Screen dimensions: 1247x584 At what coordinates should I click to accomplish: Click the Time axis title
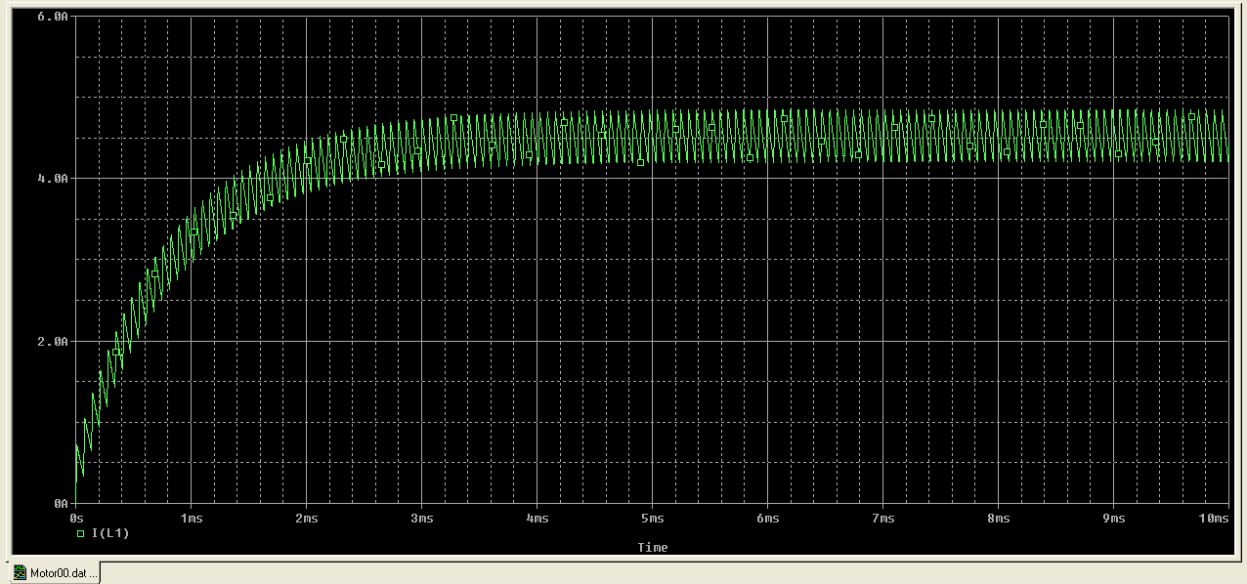652,547
